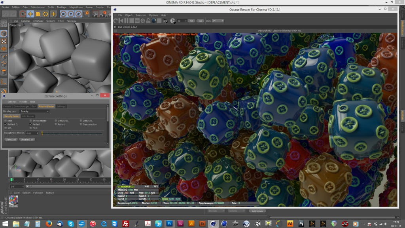Open the Materials menu in Octane Live Viewer
The height and width of the screenshot is (228, 405).
[x=141, y=15]
